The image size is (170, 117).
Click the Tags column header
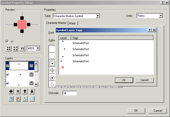pos(112,38)
